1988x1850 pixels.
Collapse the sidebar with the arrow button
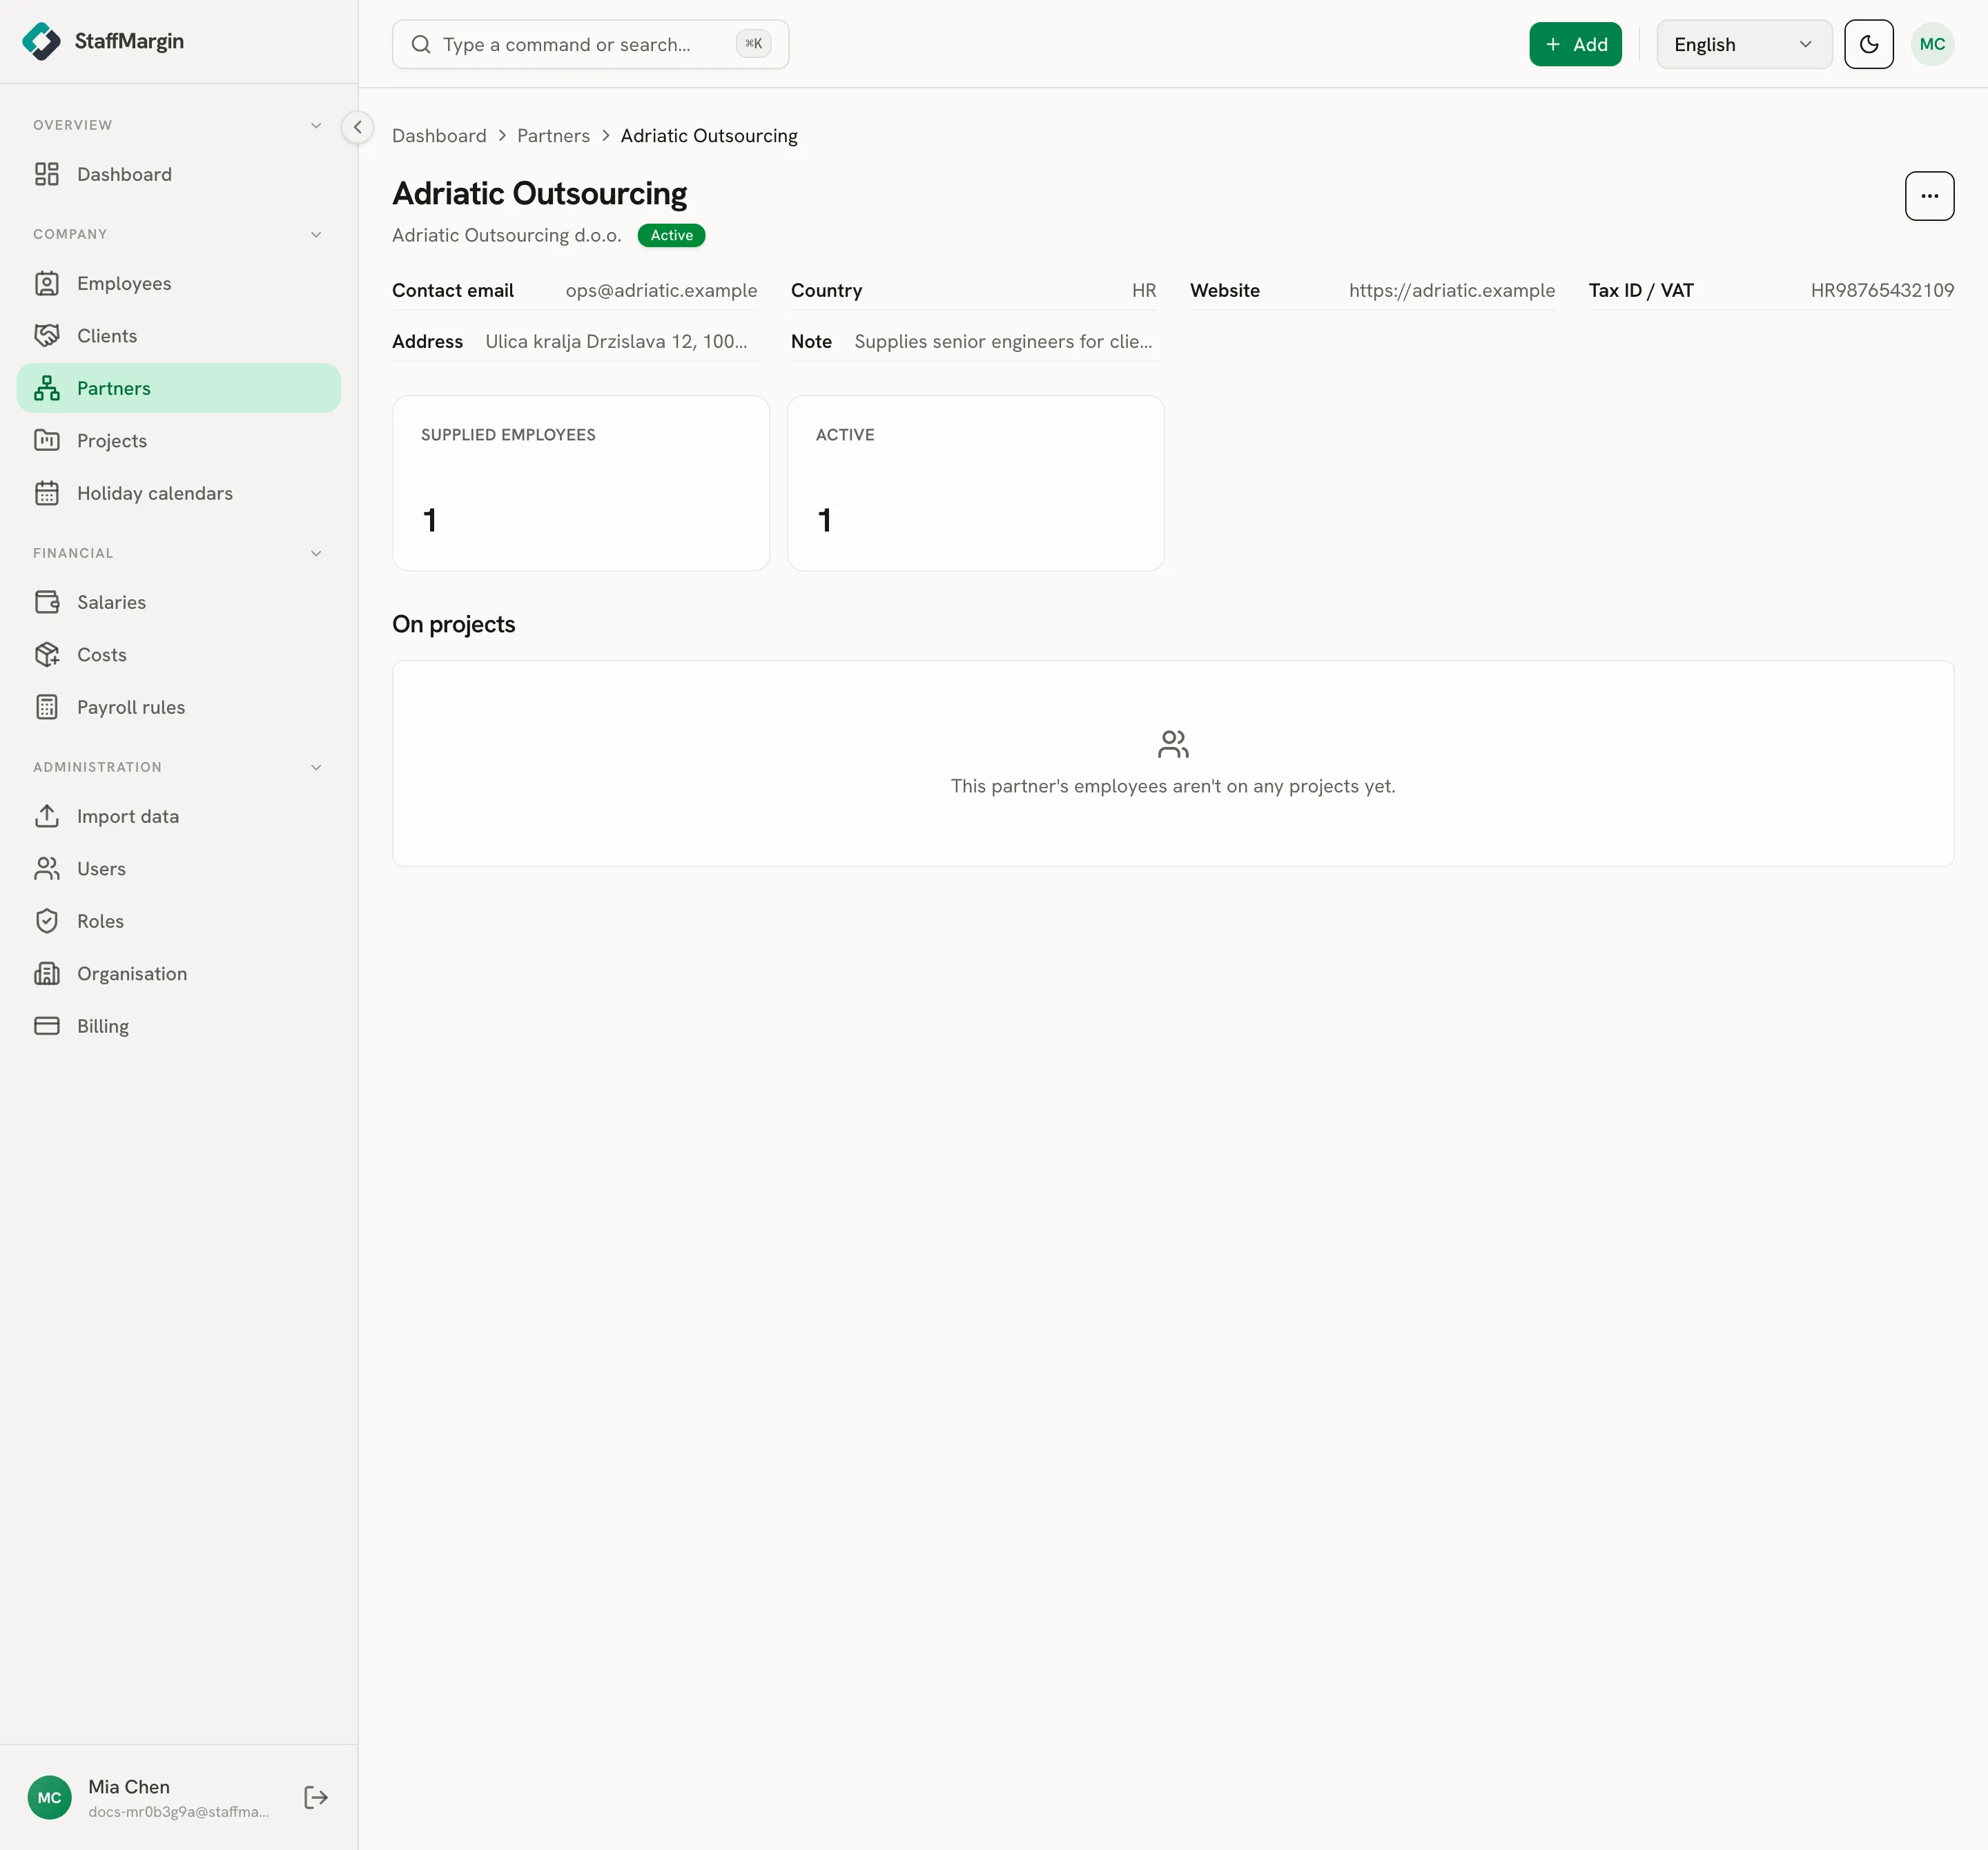(357, 127)
